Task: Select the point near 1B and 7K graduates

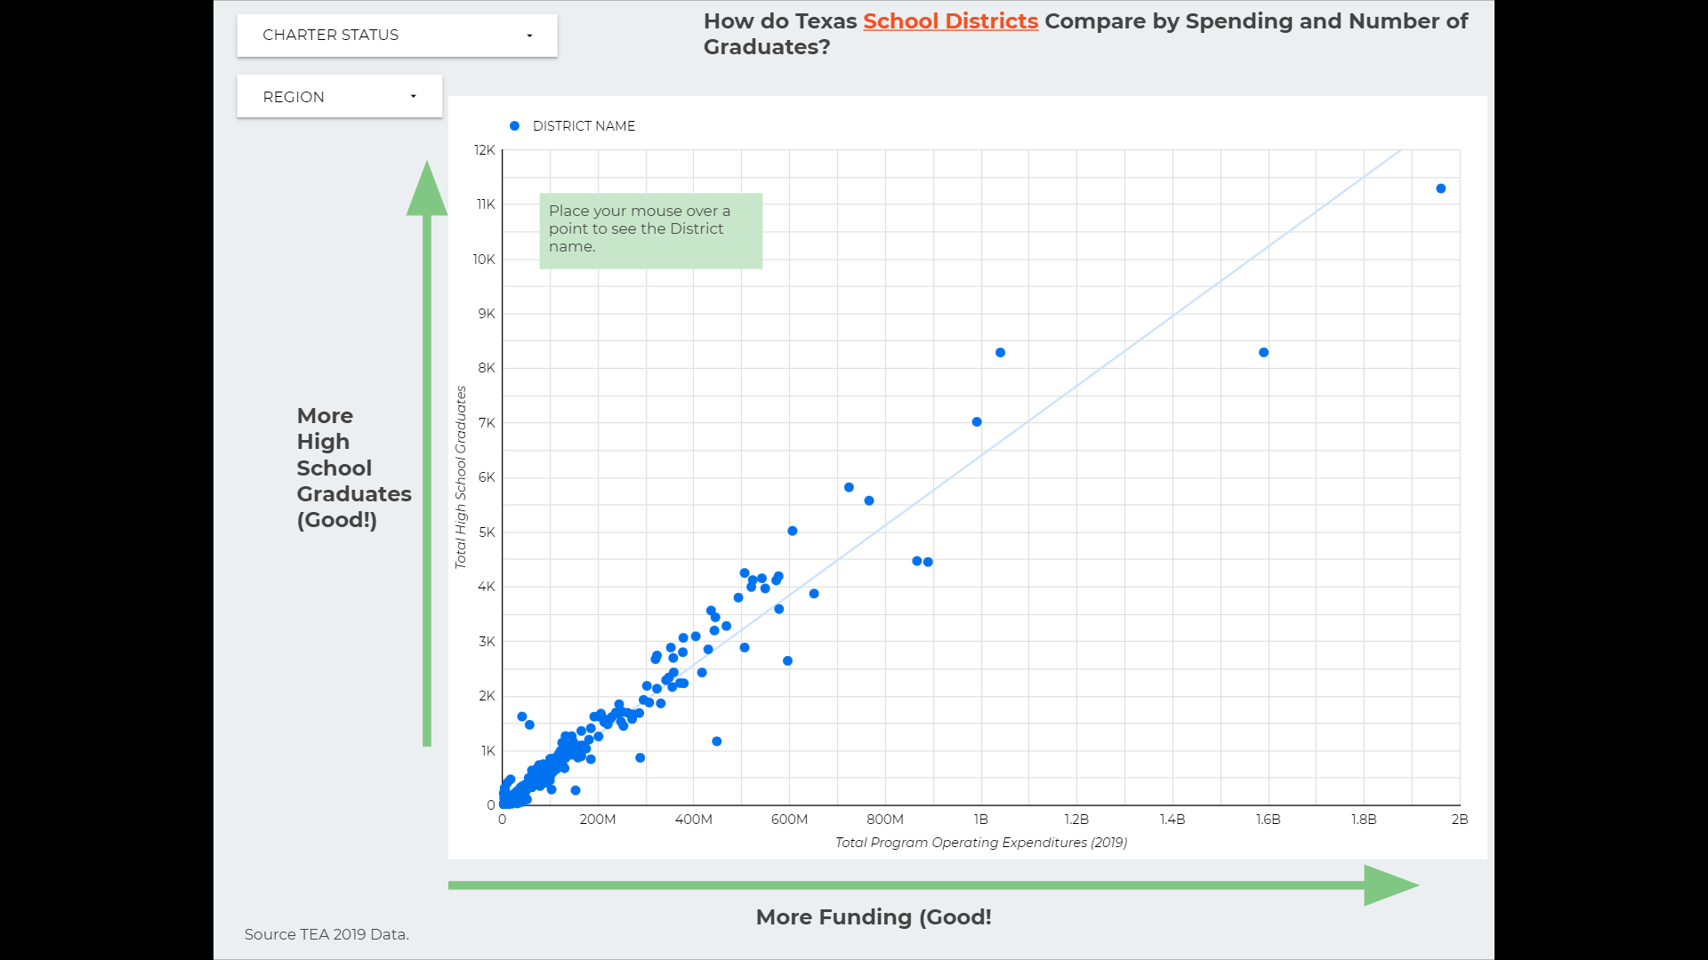Action: 977,422
